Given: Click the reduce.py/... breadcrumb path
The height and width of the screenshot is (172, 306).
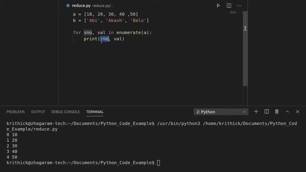Looking at the screenshot, I should click(103, 6).
